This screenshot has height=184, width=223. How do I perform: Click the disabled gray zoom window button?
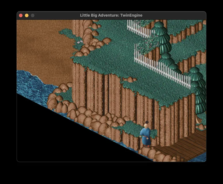click(32, 15)
